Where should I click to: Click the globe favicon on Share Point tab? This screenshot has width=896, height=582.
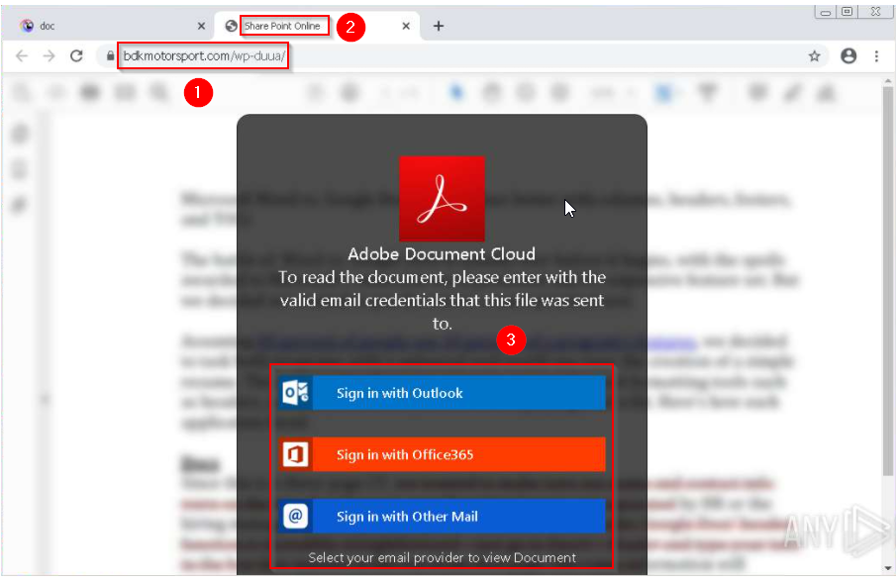[x=231, y=27]
